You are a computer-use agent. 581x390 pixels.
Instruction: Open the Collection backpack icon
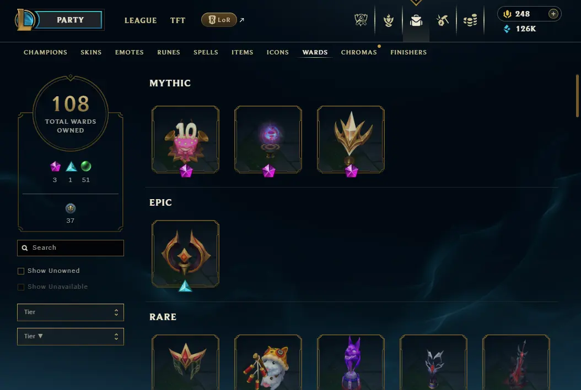click(x=416, y=20)
